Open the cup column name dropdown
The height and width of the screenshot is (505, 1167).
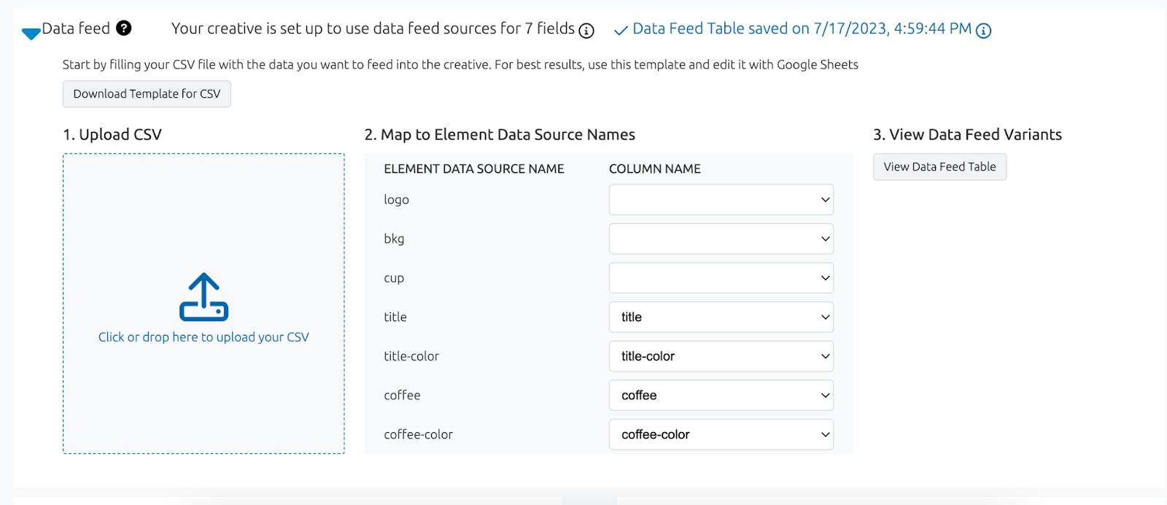(x=721, y=278)
